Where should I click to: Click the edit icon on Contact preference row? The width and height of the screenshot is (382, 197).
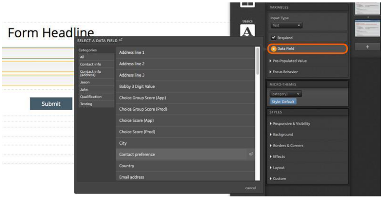(251, 154)
